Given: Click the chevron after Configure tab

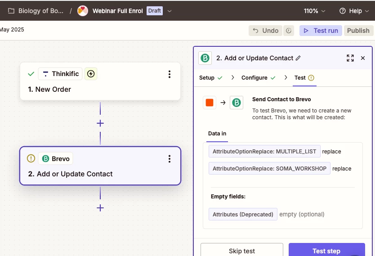Looking at the screenshot, I should (x=286, y=77).
